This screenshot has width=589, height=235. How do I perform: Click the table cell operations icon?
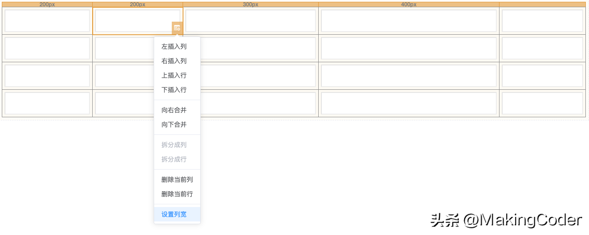[177, 28]
